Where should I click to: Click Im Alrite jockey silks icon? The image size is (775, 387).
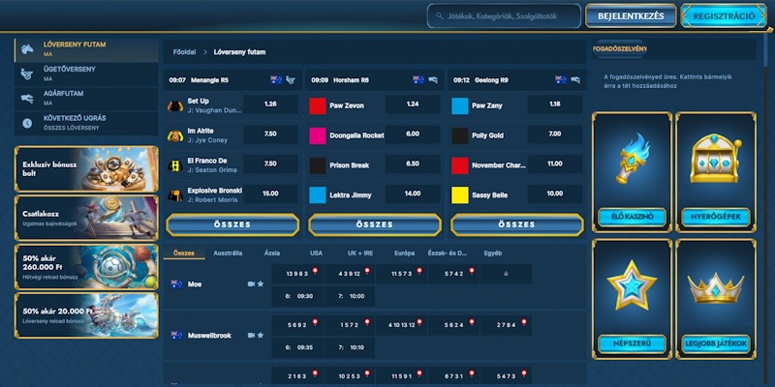coord(175,135)
